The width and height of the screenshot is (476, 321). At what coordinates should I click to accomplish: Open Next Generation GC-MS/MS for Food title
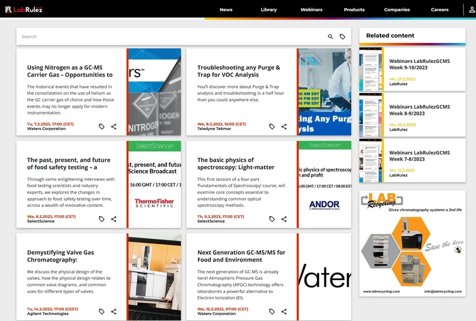pyautogui.click(x=242, y=256)
